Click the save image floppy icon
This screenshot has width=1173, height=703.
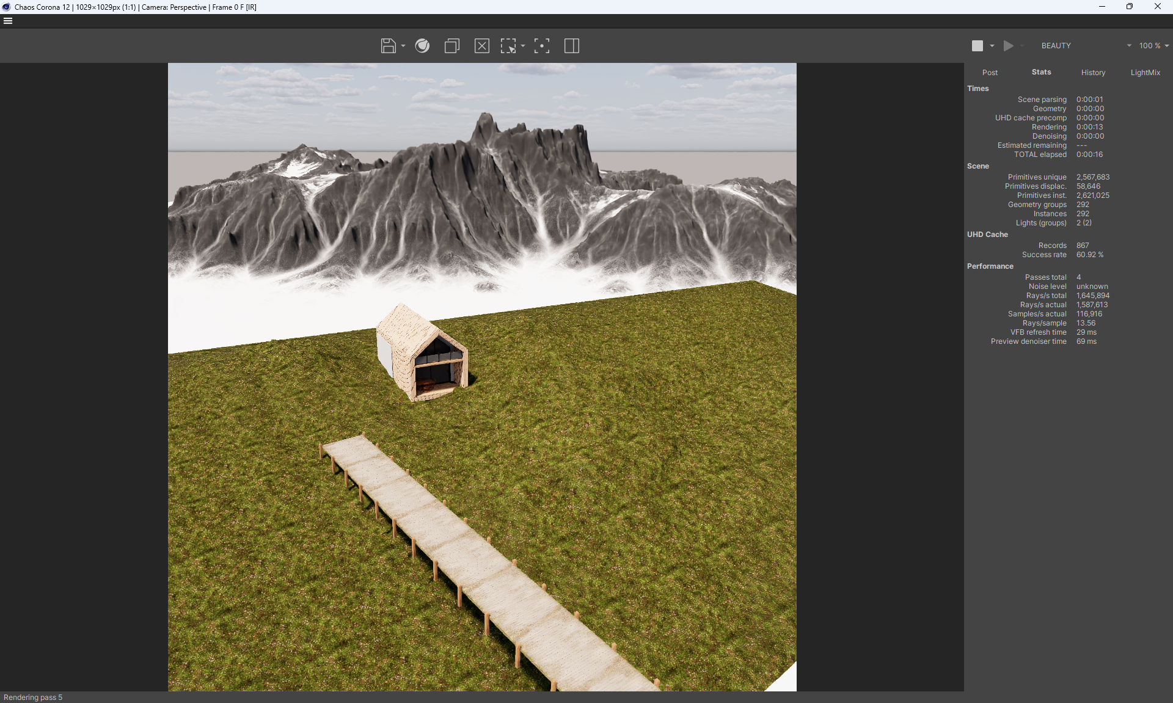pos(388,46)
